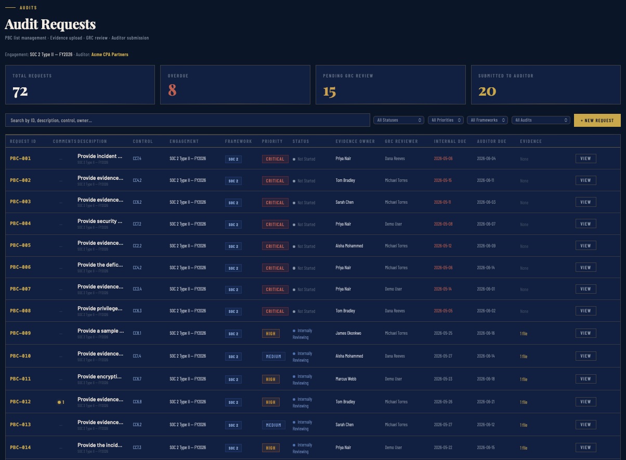The width and height of the screenshot is (626, 460).
Task: Click the 'Provide incident' description of PBC-001
Action: (x=100, y=156)
